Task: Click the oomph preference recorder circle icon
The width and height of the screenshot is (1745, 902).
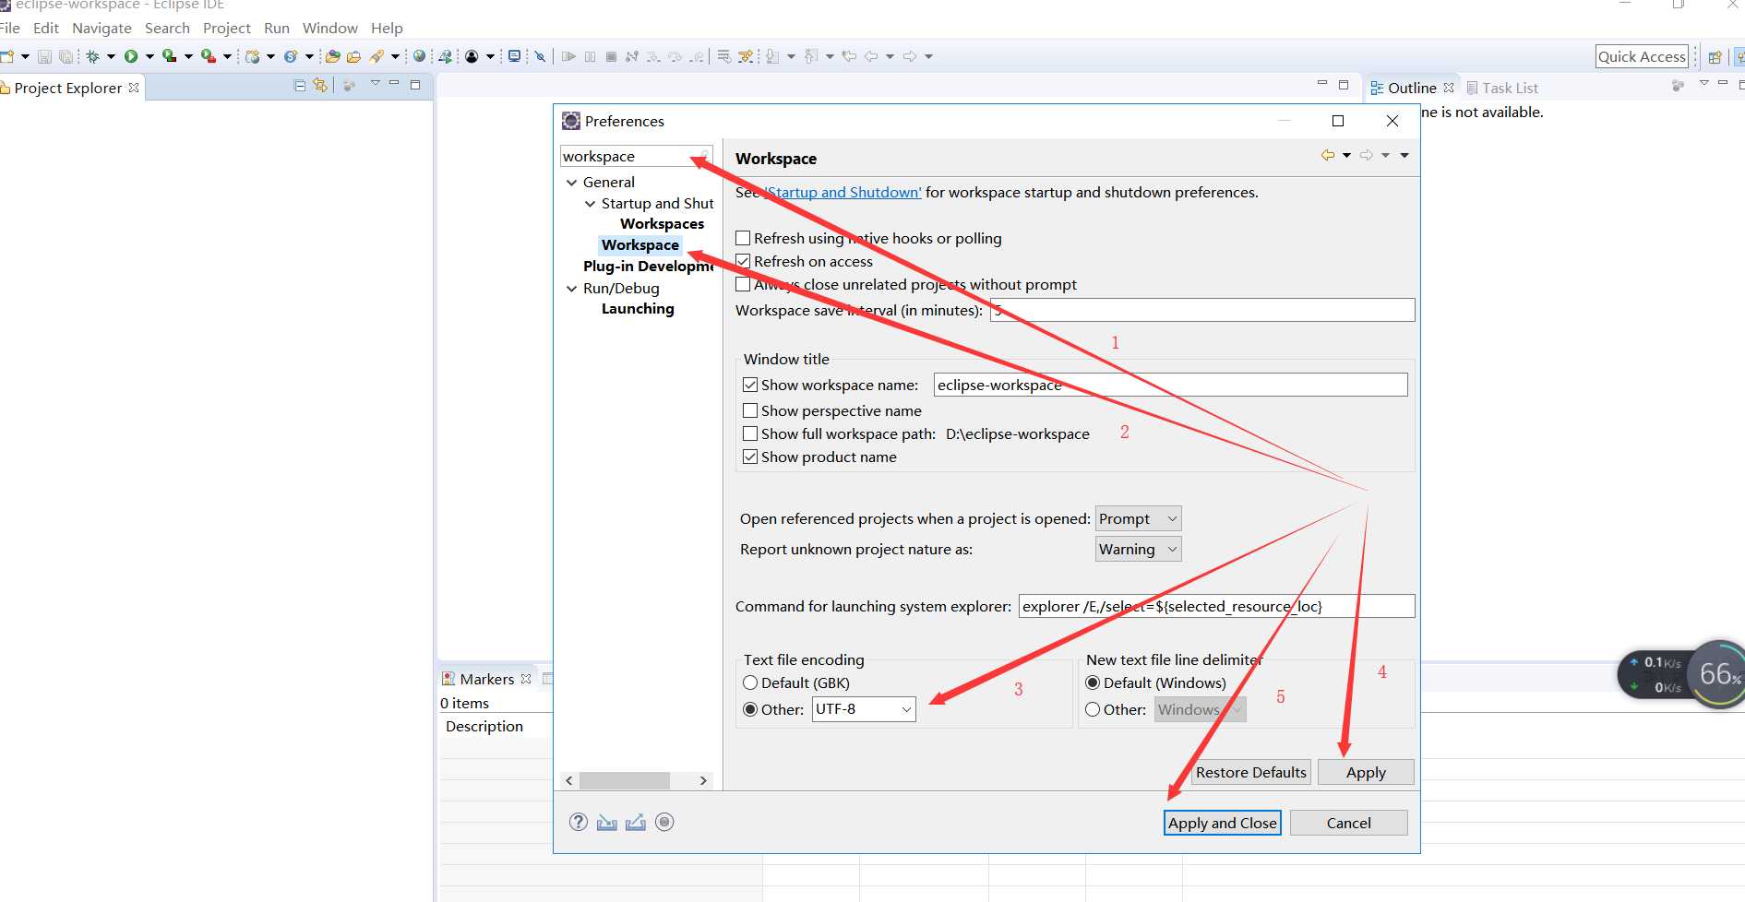Action: pos(664,822)
